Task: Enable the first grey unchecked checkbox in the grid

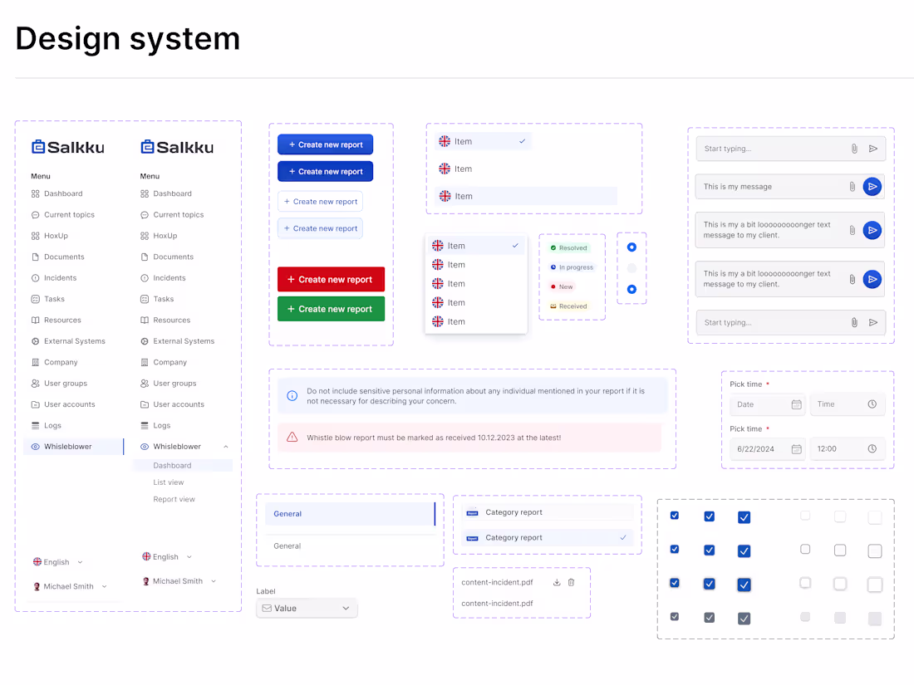Action: [x=805, y=516]
